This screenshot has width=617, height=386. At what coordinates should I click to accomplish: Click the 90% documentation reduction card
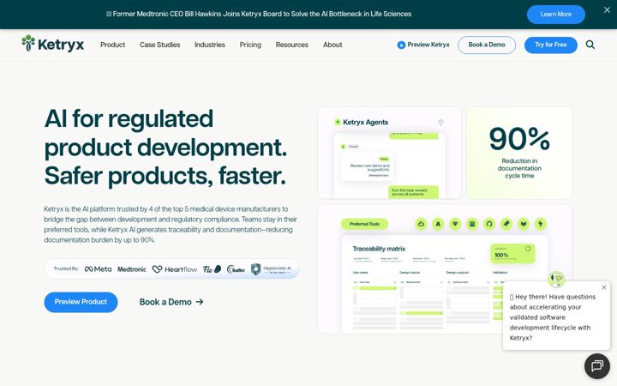click(519, 153)
